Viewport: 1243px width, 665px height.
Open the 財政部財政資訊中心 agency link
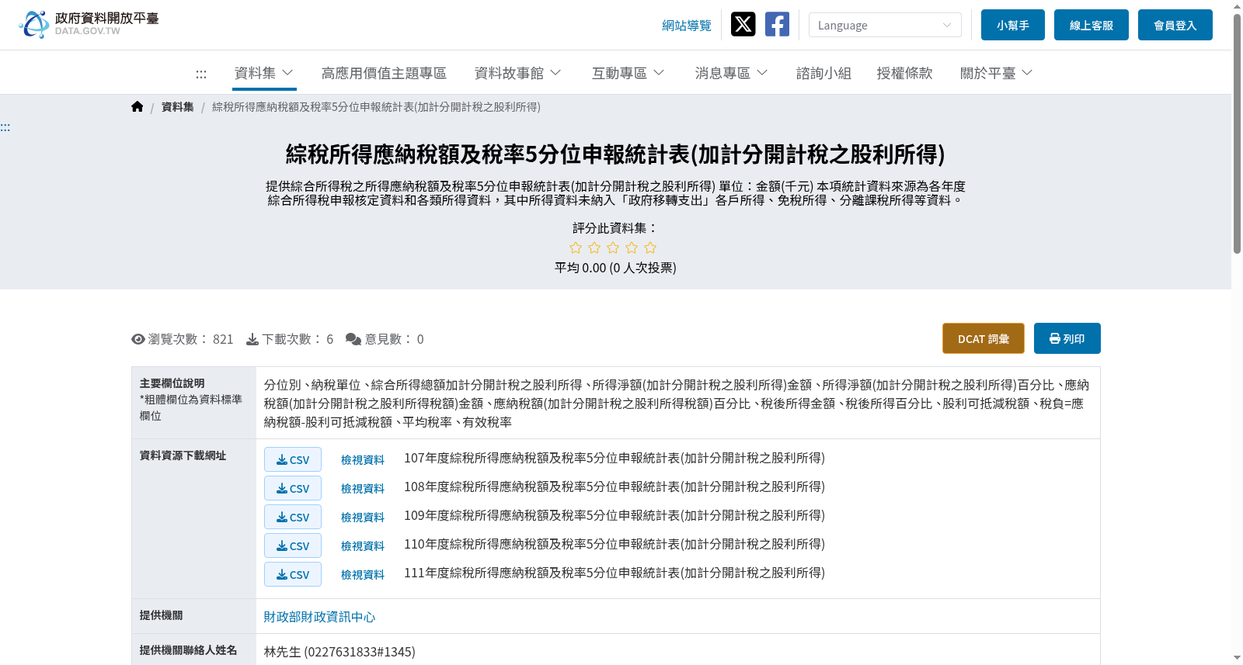319,617
